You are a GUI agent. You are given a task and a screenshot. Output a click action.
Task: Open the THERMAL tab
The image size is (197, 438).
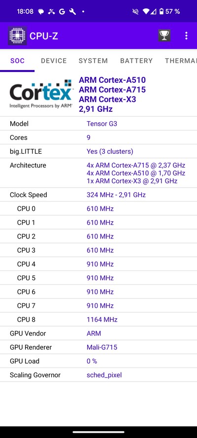[181, 61]
